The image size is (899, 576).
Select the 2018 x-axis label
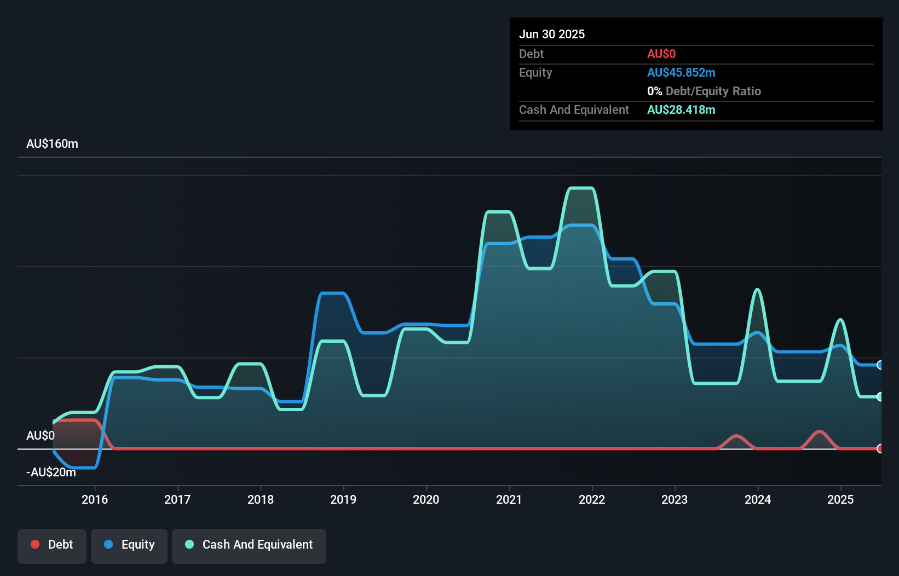click(261, 499)
